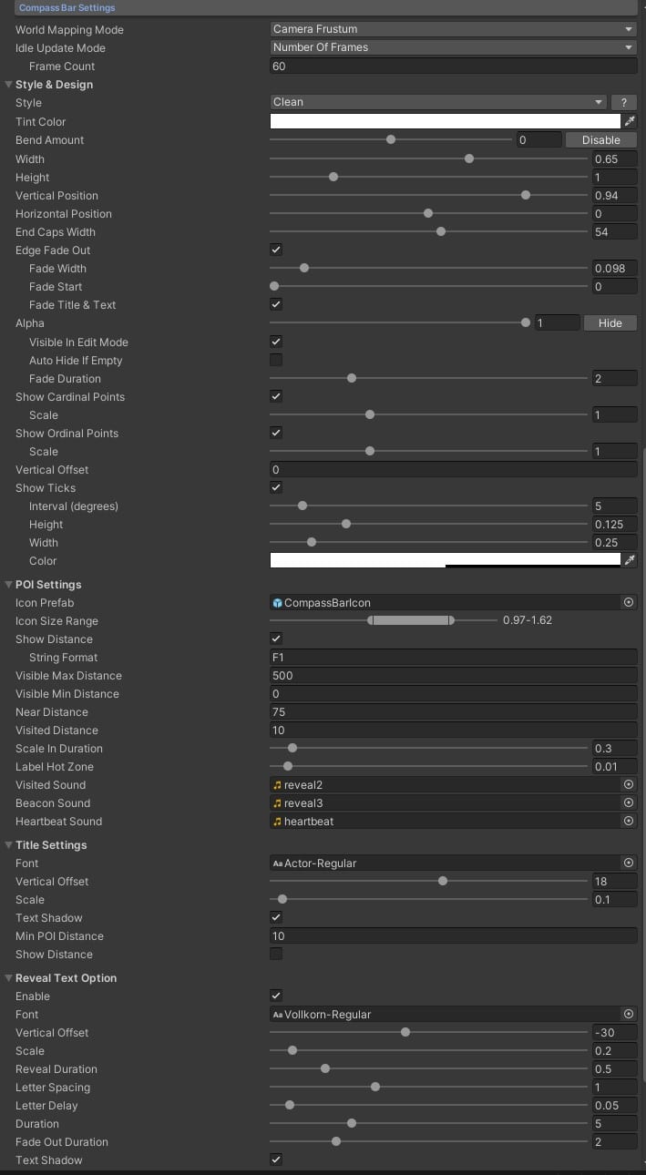Click the white Tint Color swatch
The width and height of the screenshot is (646, 1175).
coord(445,121)
